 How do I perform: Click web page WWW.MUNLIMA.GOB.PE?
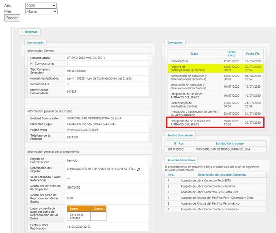pyautogui.click(x=83, y=130)
